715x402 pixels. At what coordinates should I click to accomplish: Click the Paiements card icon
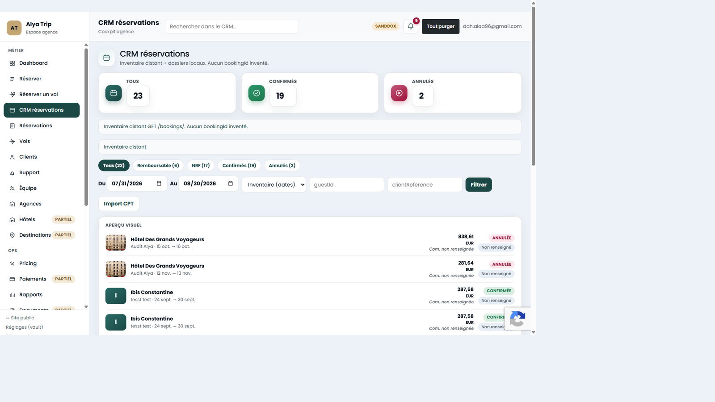click(12, 279)
